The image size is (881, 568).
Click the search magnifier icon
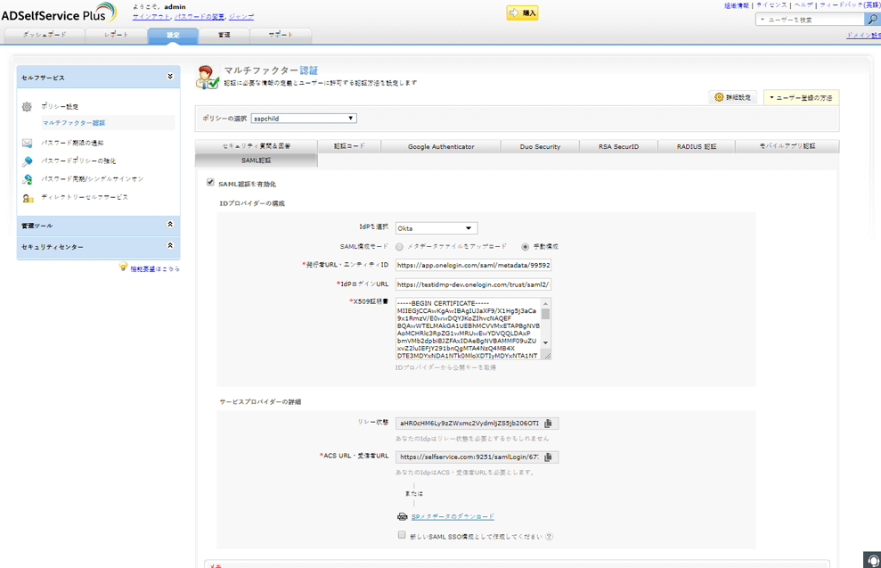[x=872, y=19]
